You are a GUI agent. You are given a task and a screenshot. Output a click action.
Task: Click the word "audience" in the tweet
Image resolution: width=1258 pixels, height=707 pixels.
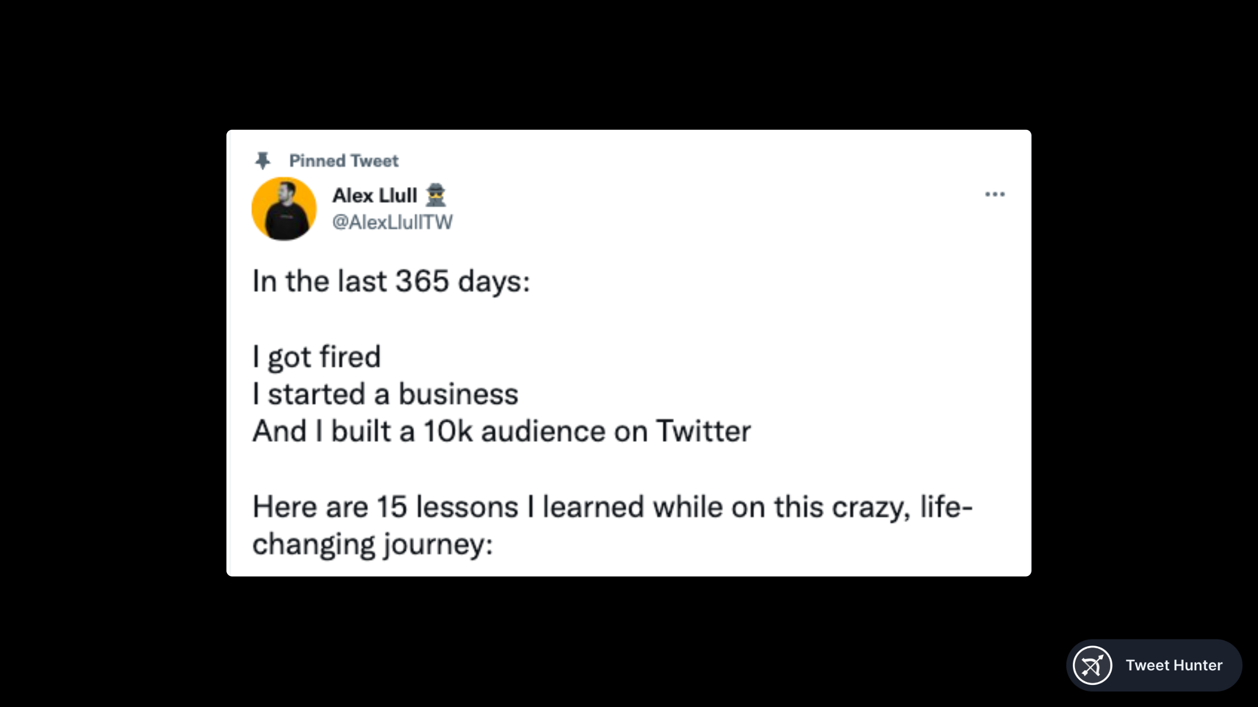pos(543,431)
